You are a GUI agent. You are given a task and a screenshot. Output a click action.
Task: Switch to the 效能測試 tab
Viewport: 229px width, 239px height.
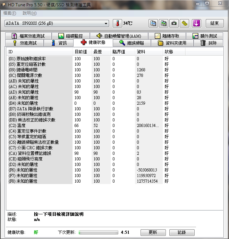25,43
